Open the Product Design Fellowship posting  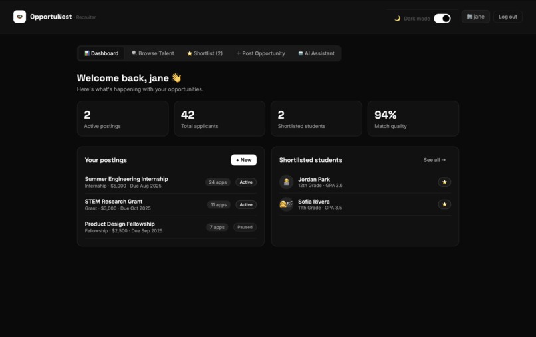point(120,224)
